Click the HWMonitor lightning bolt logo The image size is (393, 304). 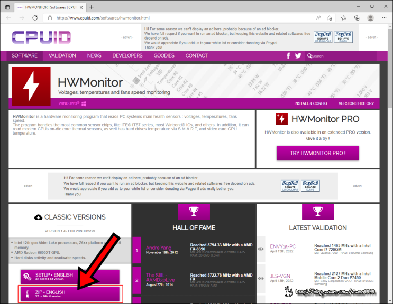pyautogui.click(x=31, y=86)
